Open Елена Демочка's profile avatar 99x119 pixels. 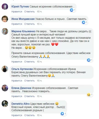(x=5, y=88)
